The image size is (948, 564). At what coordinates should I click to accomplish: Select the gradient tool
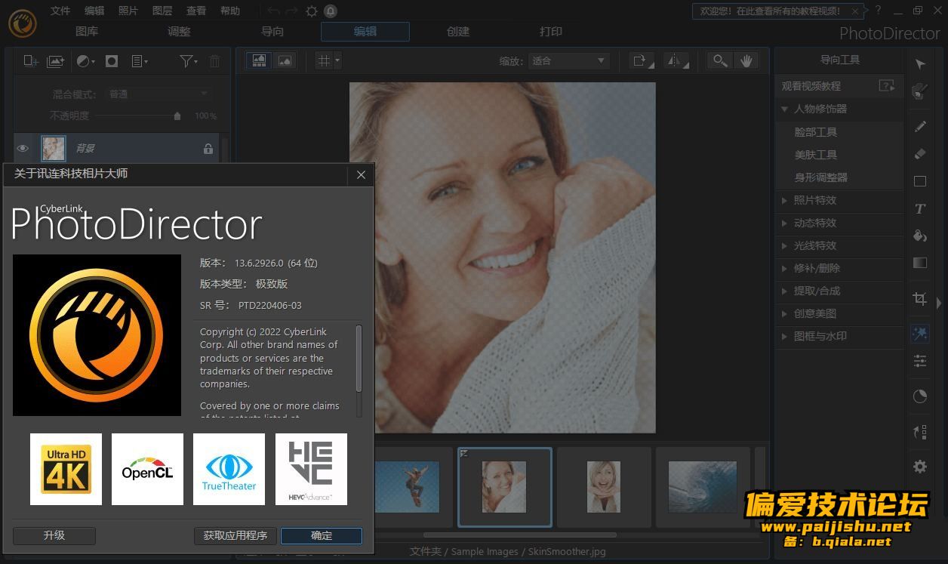[x=919, y=263]
